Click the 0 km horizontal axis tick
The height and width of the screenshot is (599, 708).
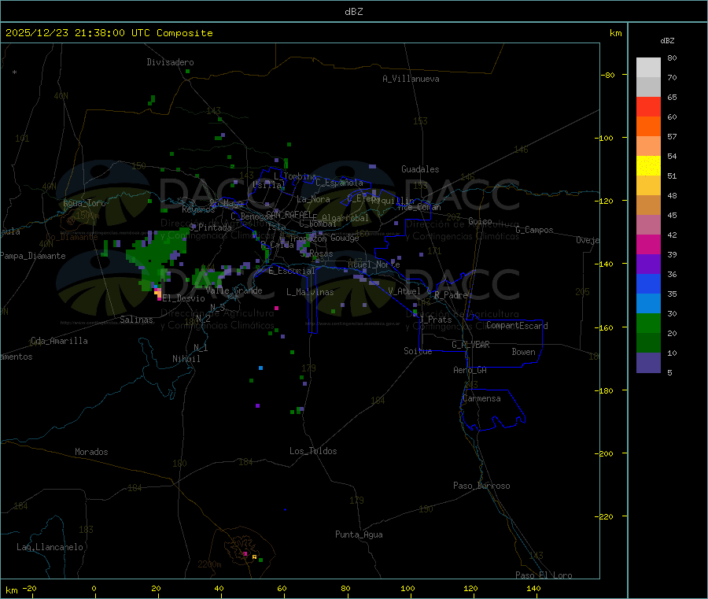[x=94, y=588]
